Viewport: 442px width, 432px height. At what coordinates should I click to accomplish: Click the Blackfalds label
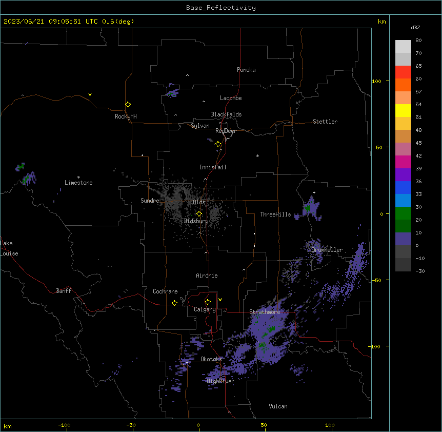(226, 114)
